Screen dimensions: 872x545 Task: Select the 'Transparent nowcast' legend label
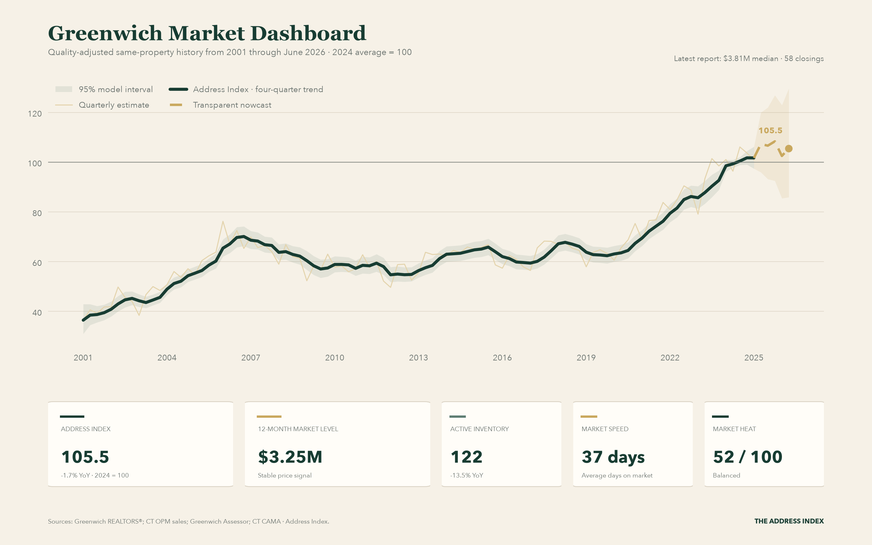(232, 105)
